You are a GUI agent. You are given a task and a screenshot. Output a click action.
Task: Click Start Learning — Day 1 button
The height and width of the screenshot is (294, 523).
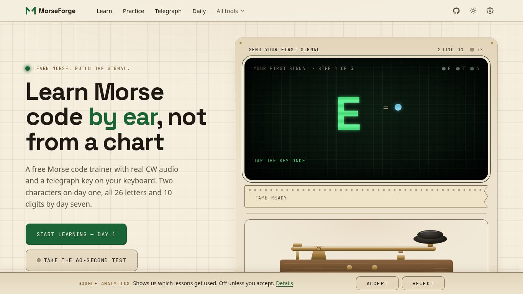[x=76, y=234]
